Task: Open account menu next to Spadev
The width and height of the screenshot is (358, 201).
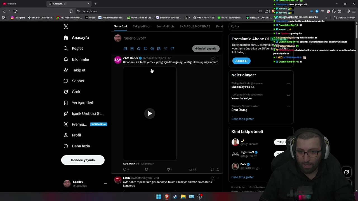Action: point(105,184)
